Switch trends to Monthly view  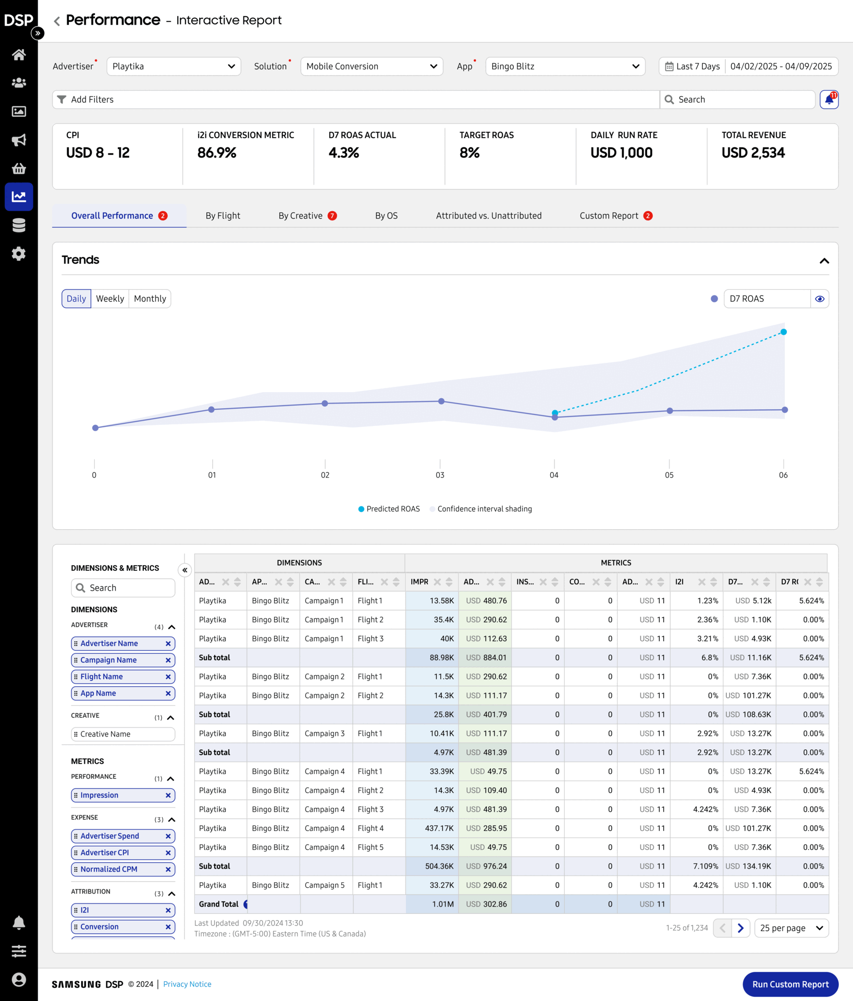click(x=150, y=299)
